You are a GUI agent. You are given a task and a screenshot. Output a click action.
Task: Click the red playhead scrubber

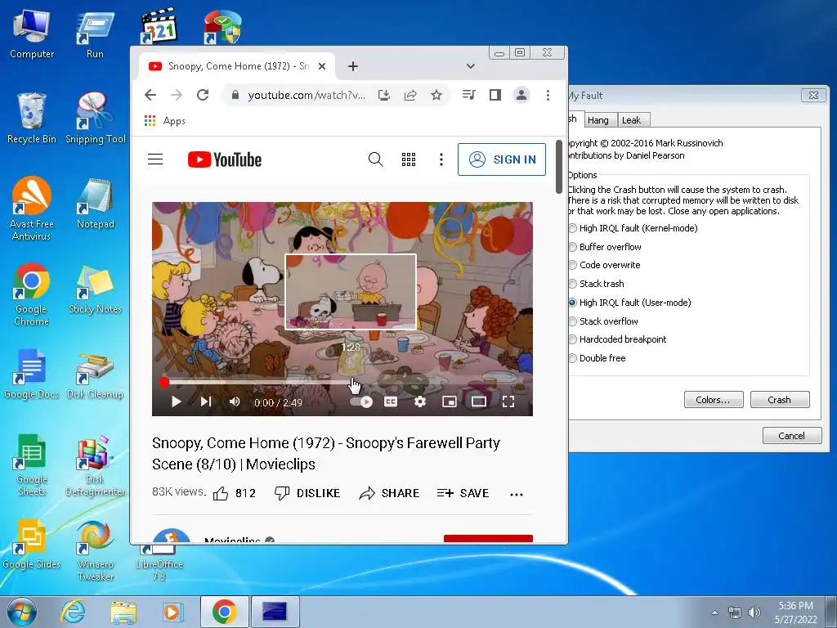coord(163,383)
